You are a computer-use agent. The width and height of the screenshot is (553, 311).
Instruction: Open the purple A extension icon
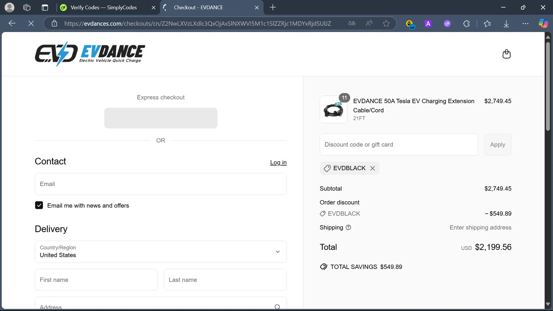coord(428,24)
